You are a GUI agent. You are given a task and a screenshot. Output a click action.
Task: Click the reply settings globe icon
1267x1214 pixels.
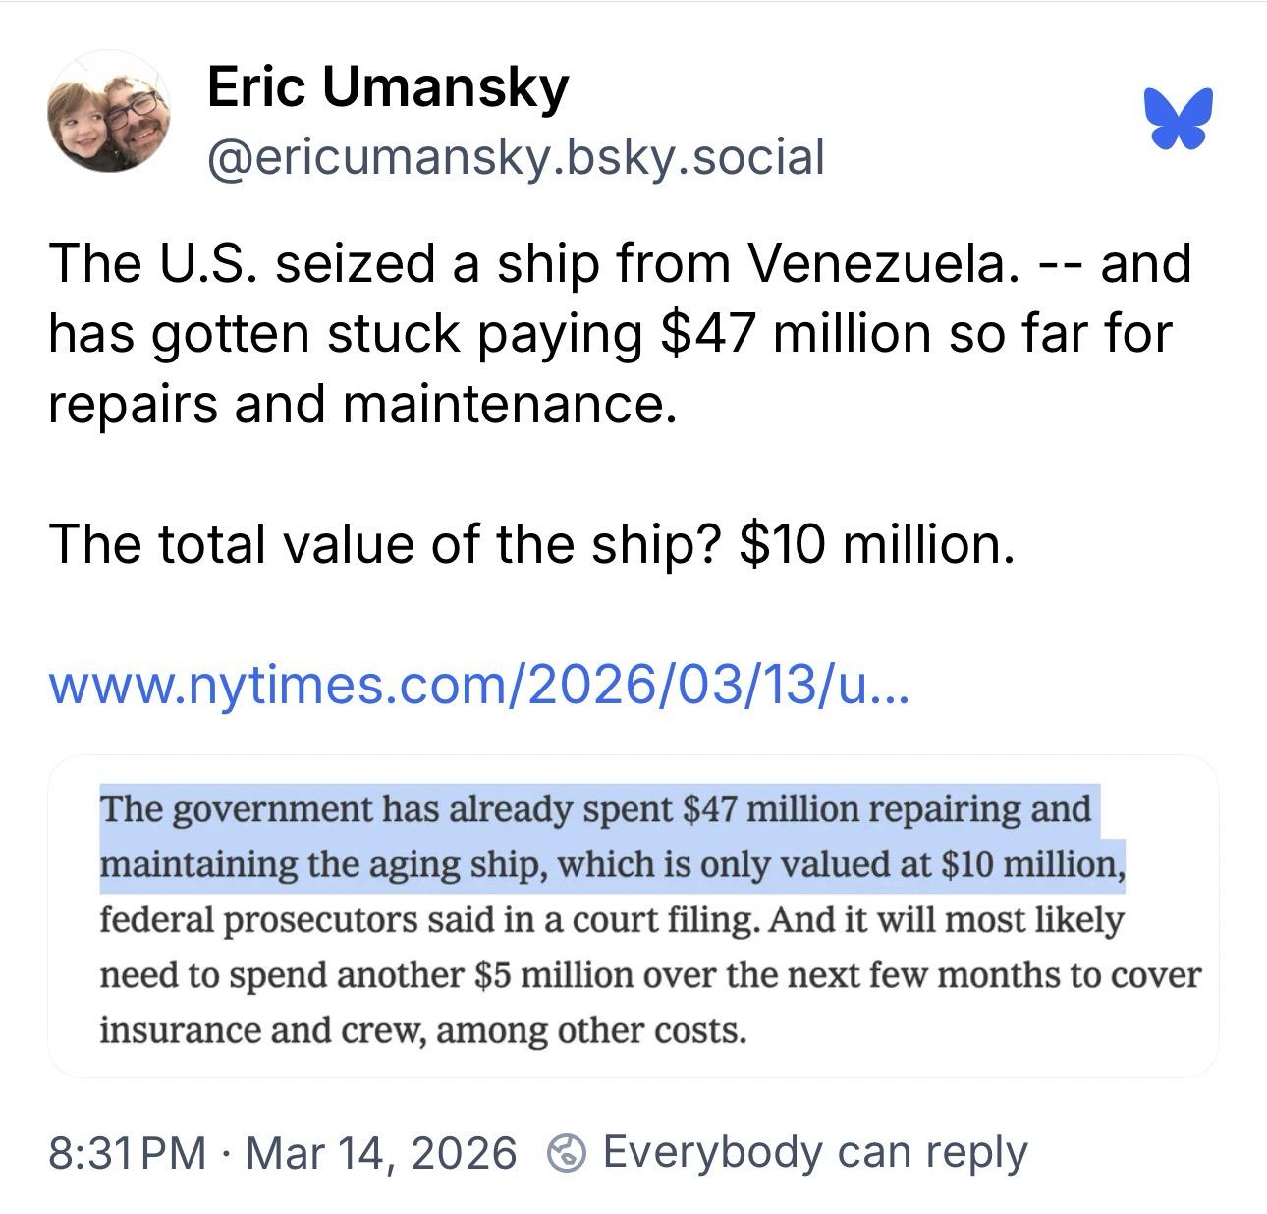(567, 1152)
